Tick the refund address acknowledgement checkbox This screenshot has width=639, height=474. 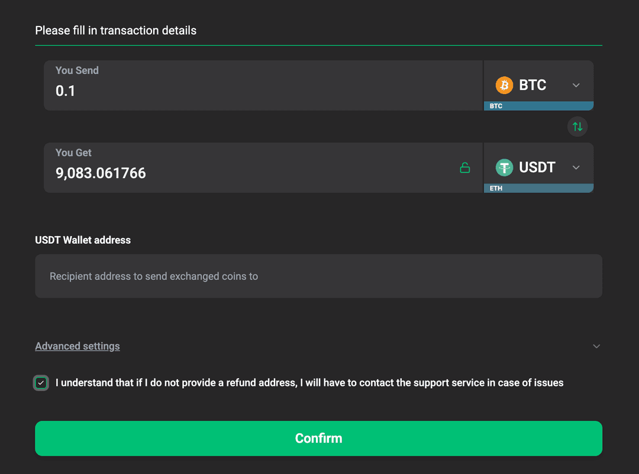tap(41, 383)
